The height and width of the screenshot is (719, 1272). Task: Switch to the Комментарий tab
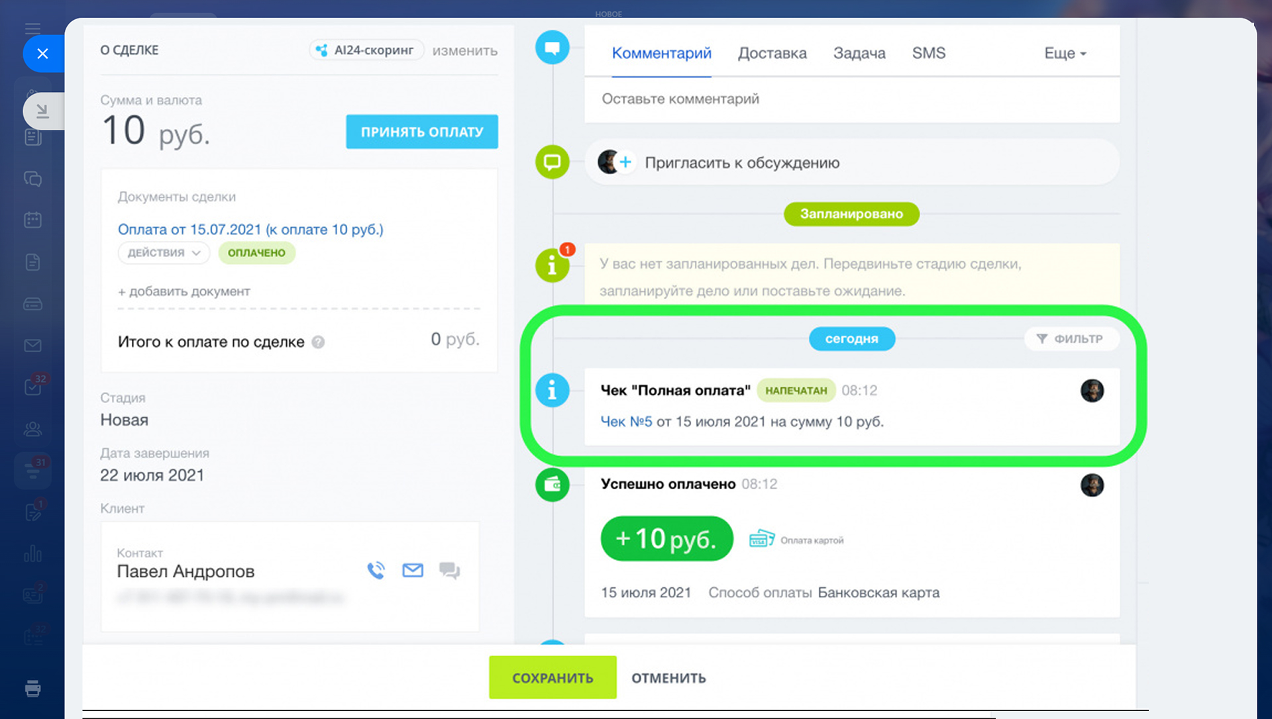(x=661, y=53)
